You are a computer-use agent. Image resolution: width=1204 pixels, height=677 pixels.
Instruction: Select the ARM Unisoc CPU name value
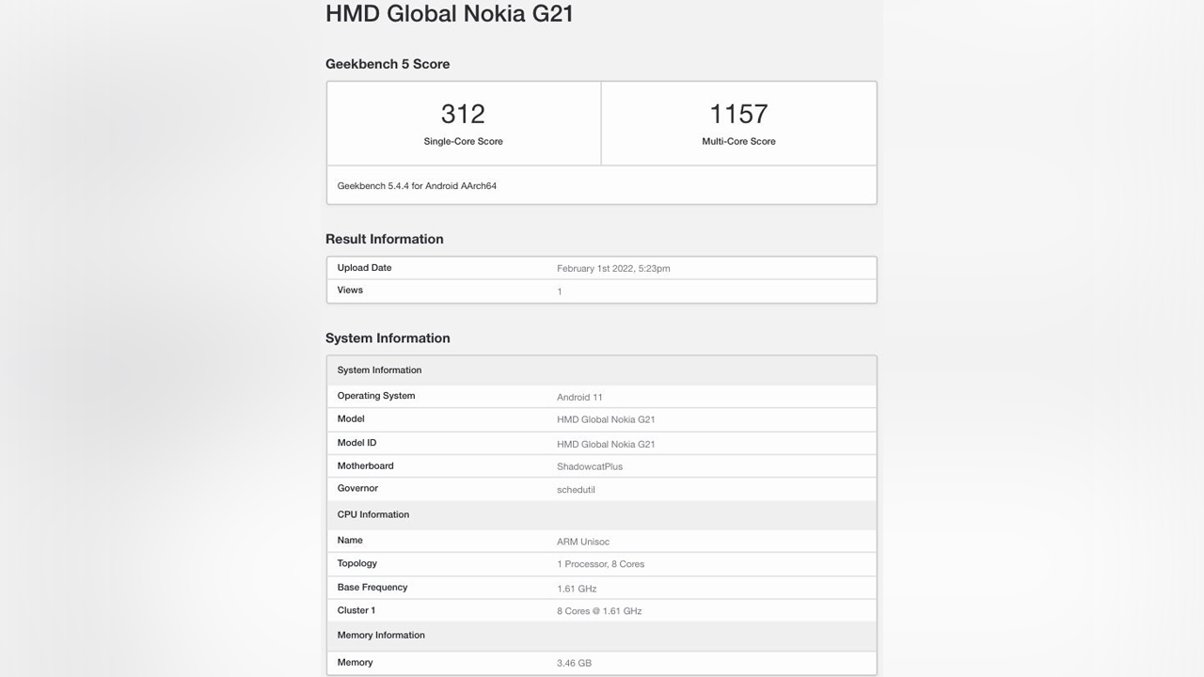click(583, 542)
